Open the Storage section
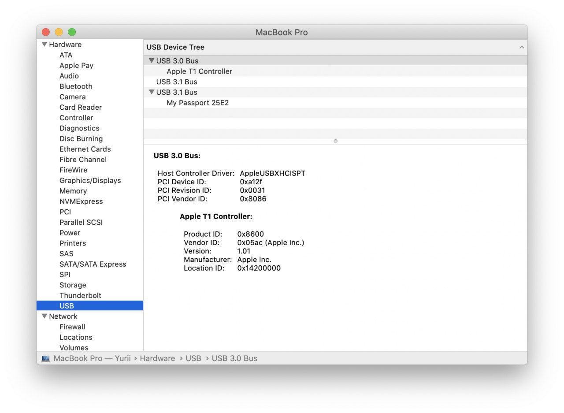 pos(73,285)
